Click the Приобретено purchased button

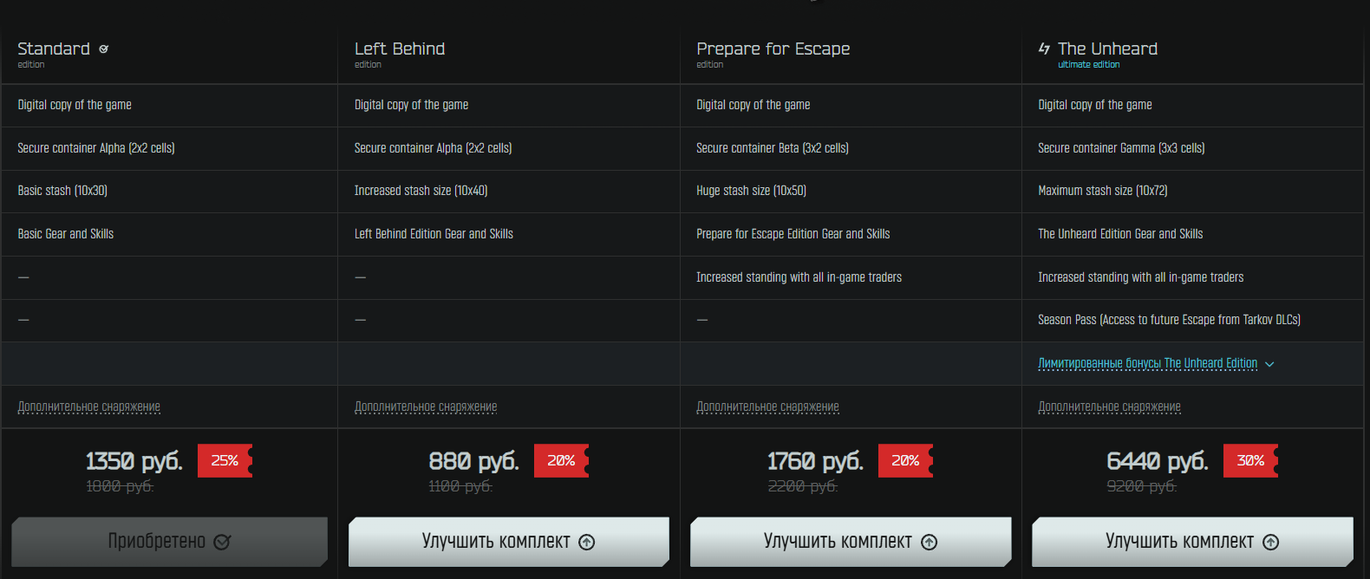[x=170, y=542]
